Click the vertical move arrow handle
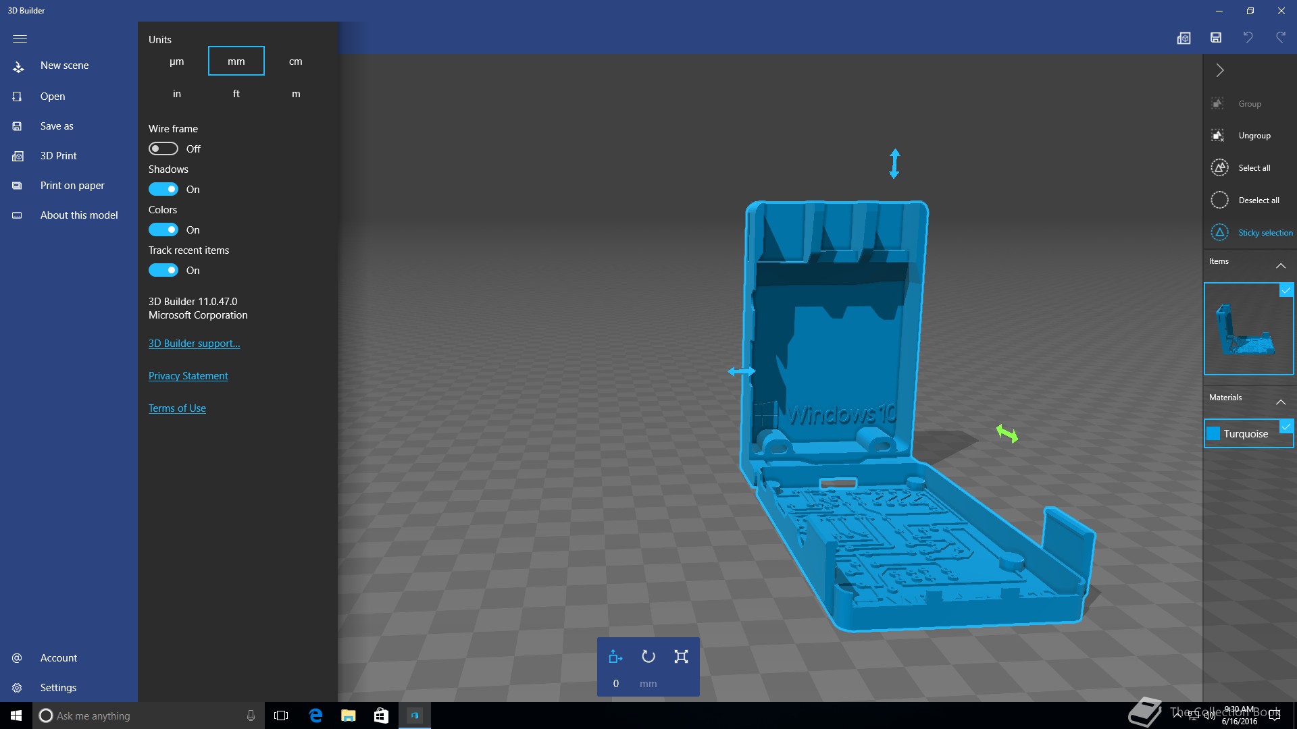This screenshot has height=729, width=1297. point(894,164)
